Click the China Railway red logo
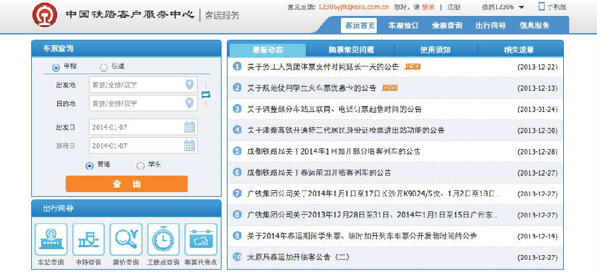 [x=44, y=15]
